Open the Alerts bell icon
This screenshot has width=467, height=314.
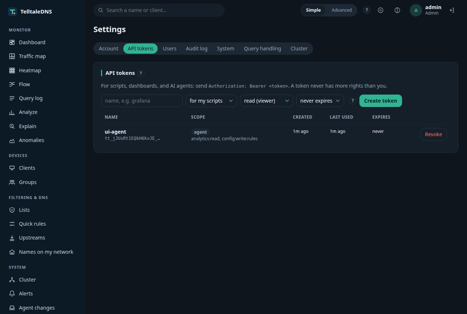(12, 294)
